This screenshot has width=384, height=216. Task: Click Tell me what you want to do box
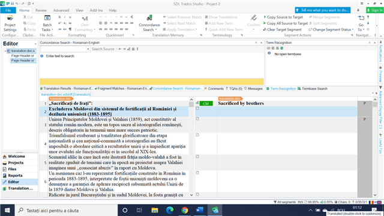pyautogui.click(x=323, y=10)
